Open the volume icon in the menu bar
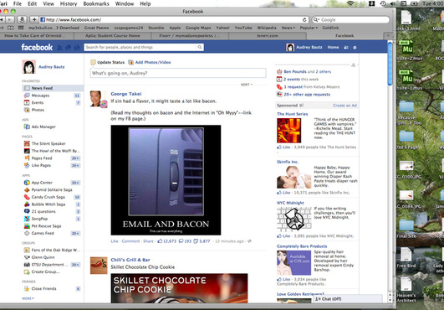This screenshot has height=310, width=444. [393, 3]
